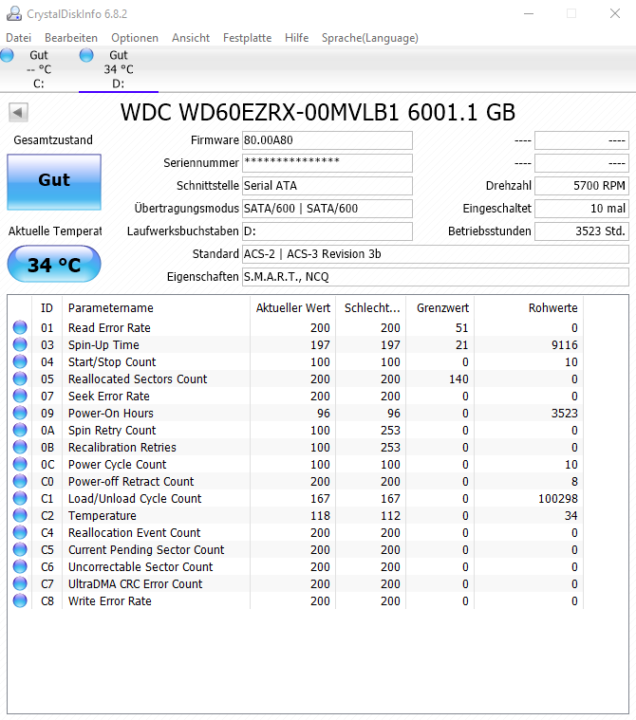Click raw value 100298
The image size is (636, 720).
558,499
